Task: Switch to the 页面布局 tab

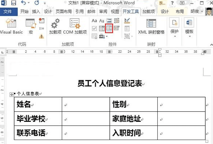Action: click(x=64, y=11)
